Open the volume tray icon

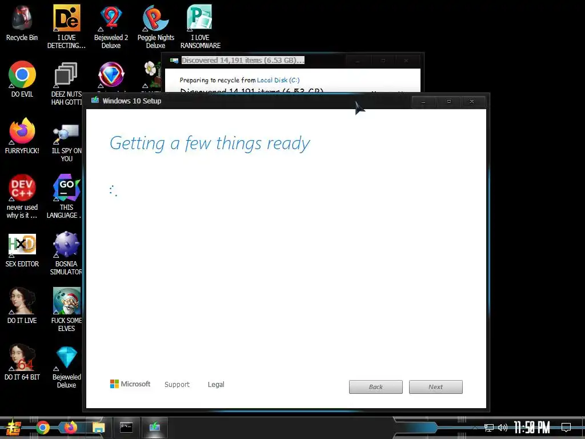click(503, 428)
